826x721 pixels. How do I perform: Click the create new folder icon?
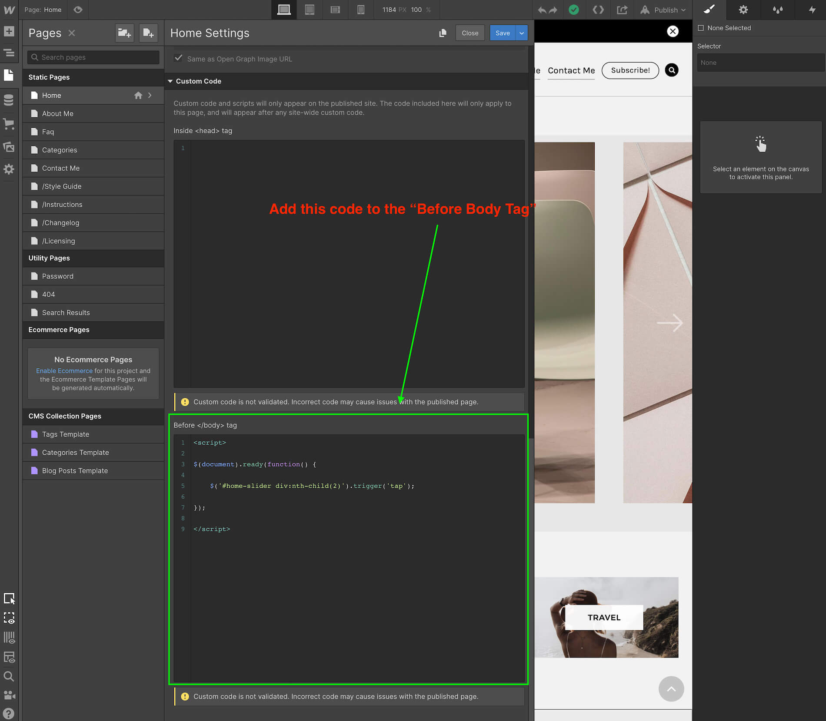(124, 33)
